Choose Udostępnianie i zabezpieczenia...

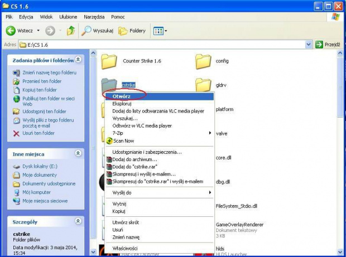(x=159, y=152)
